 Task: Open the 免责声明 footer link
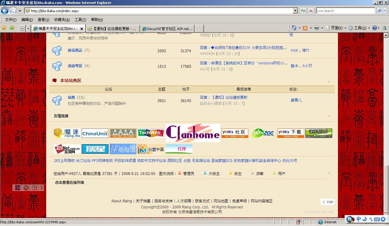coord(239,201)
